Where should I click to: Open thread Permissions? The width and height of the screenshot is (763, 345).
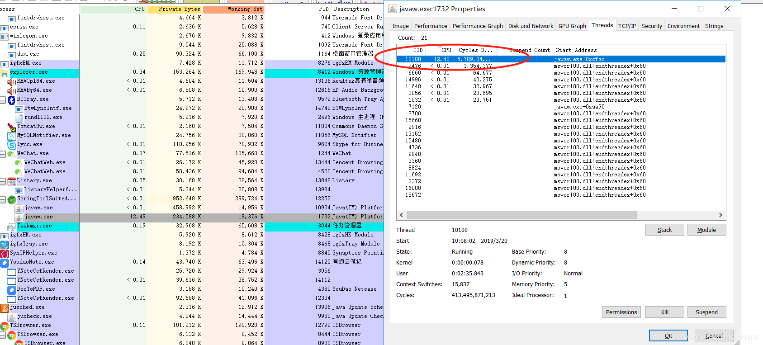point(621,312)
